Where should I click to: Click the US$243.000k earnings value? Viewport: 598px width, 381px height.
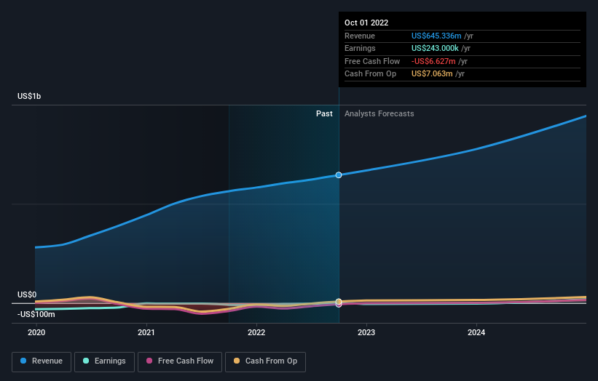coord(435,48)
